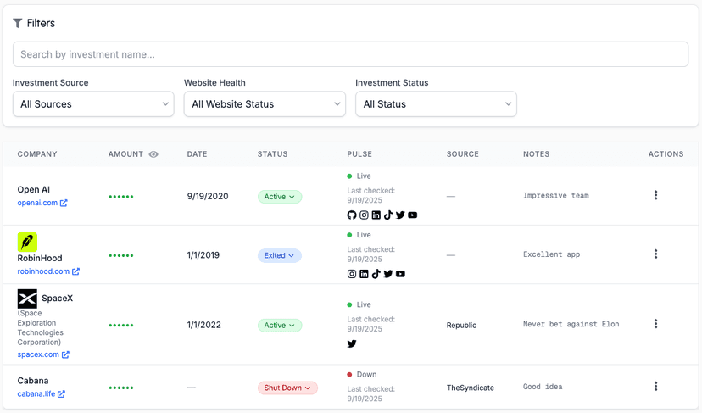Click the RobinHood feather logo
702x413 pixels.
pyautogui.click(x=27, y=243)
